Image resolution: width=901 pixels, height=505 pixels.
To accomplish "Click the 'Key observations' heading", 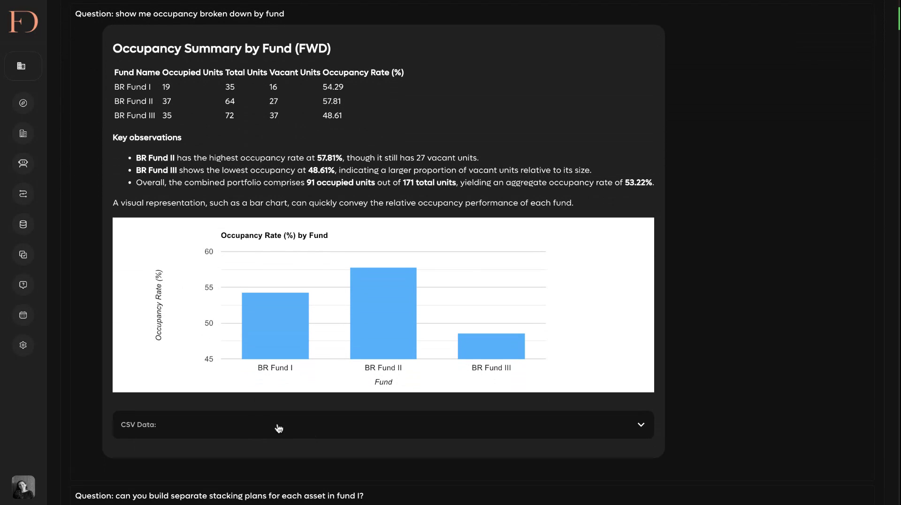I will coord(147,138).
